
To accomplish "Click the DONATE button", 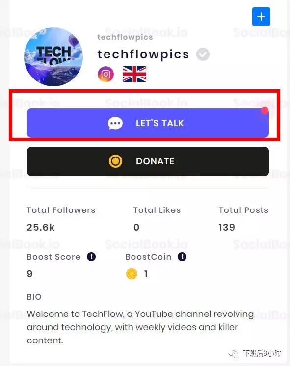I will coord(148,161).
